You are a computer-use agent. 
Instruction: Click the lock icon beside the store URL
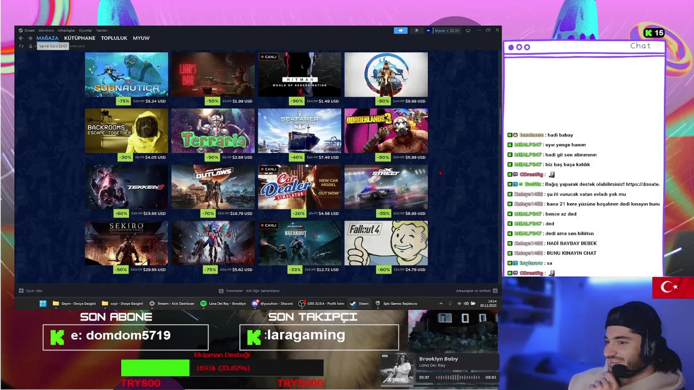pyautogui.click(x=30, y=46)
